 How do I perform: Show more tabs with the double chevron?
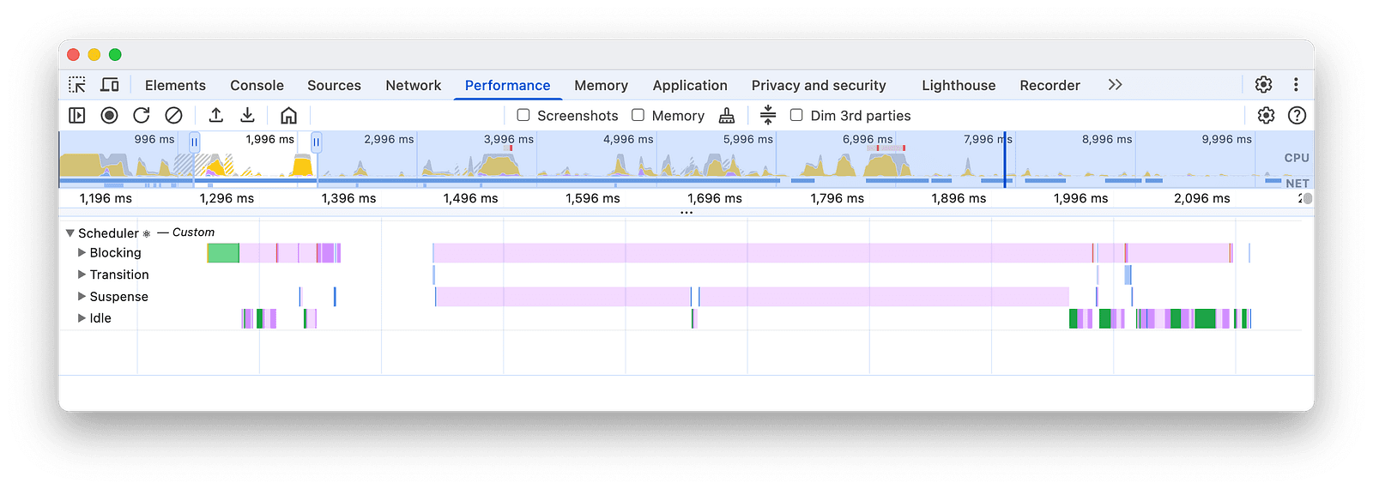[1115, 85]
